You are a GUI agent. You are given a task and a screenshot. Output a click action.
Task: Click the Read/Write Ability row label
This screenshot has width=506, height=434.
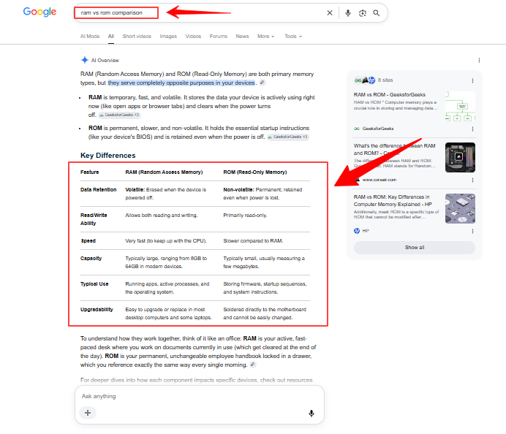94,219
